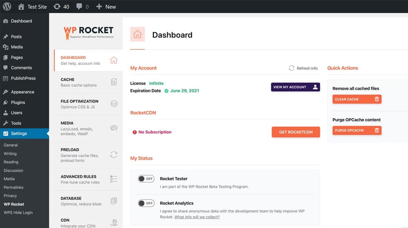The width and height of the screenshot is (408, 228).
Task: Click the trash icon on Clear Cache button
Action: (x=377, y=99)
